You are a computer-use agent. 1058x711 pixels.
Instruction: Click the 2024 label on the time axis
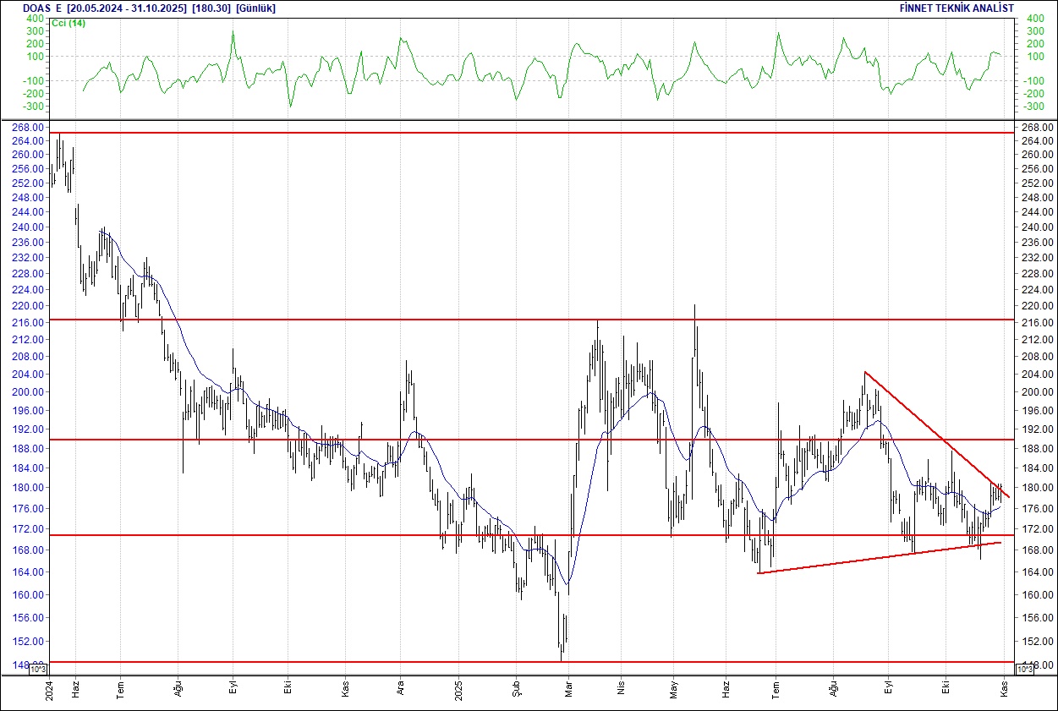coord(48,689)
